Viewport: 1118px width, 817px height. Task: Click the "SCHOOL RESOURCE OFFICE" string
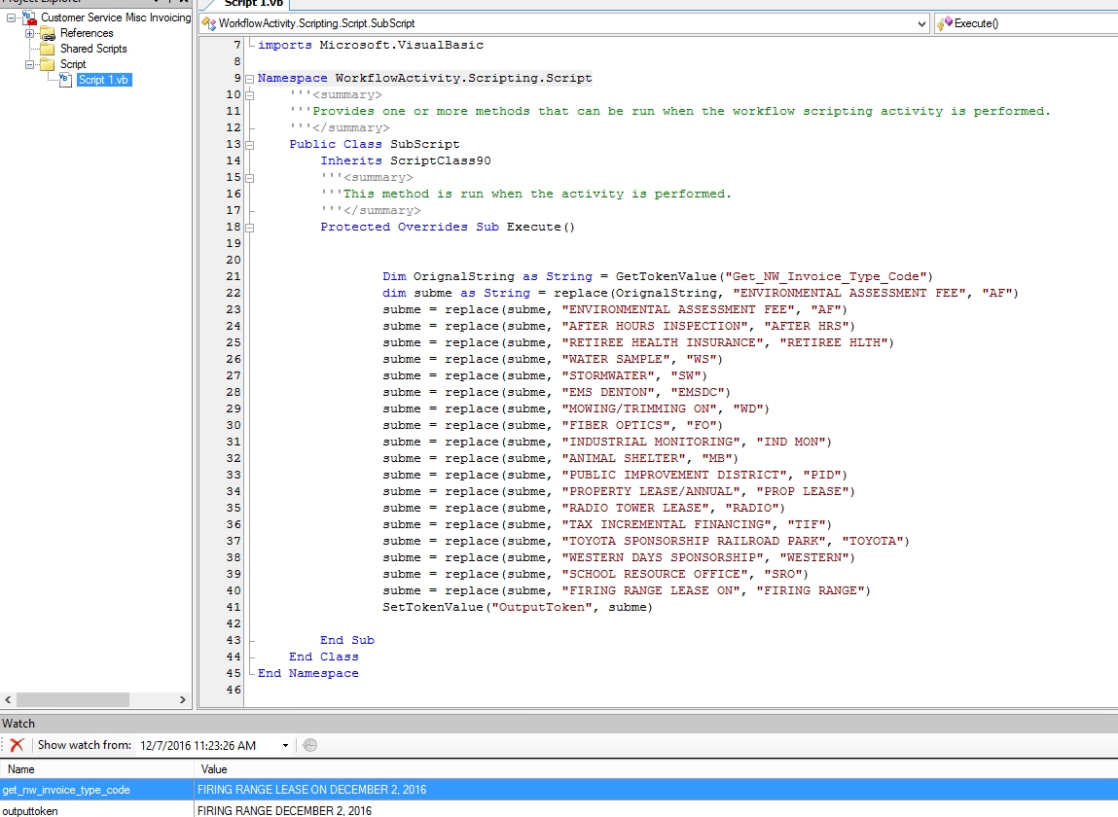655,575
